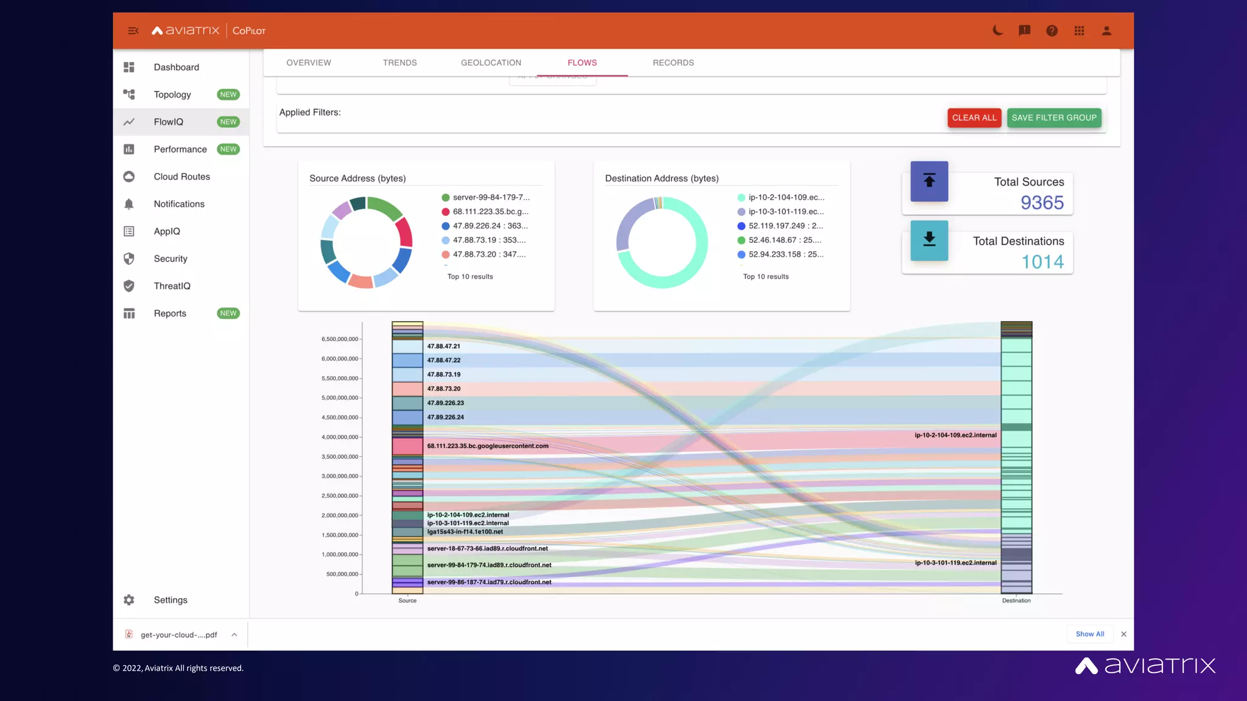Viewport: 1247px width, 701px height.
Task: Click the Topology sidebar icon
Action: [x=129, y=94]
